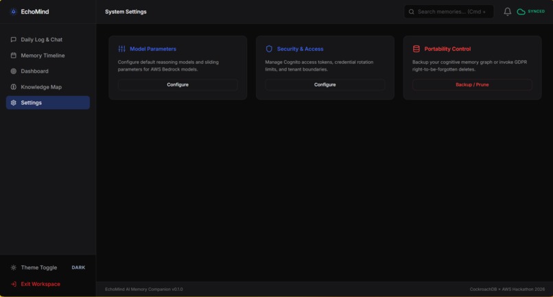Click the System Settings page title
Viewport: 553px width, 297px height.
pos(126,12)
